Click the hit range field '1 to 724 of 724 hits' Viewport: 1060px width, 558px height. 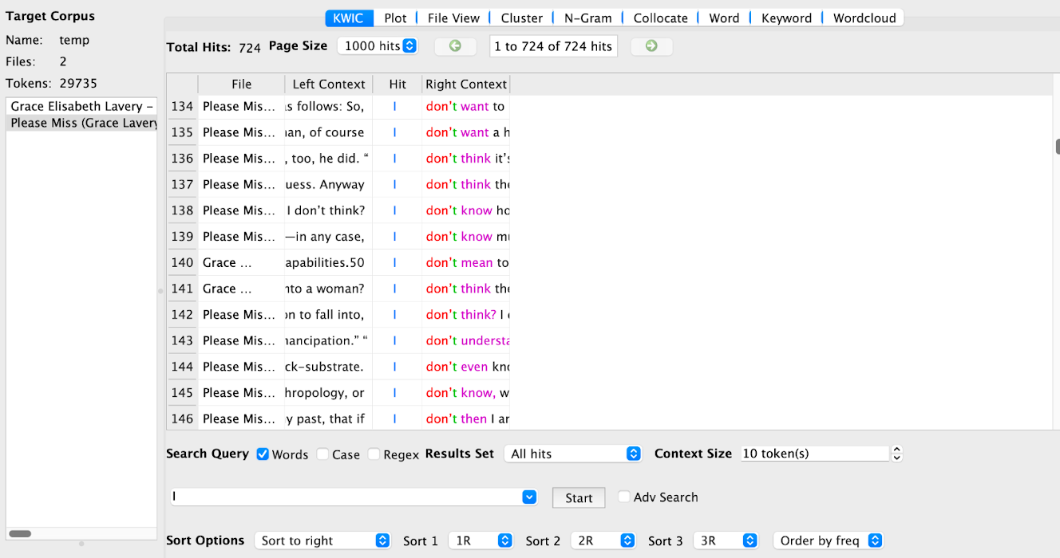coord(552,46)
